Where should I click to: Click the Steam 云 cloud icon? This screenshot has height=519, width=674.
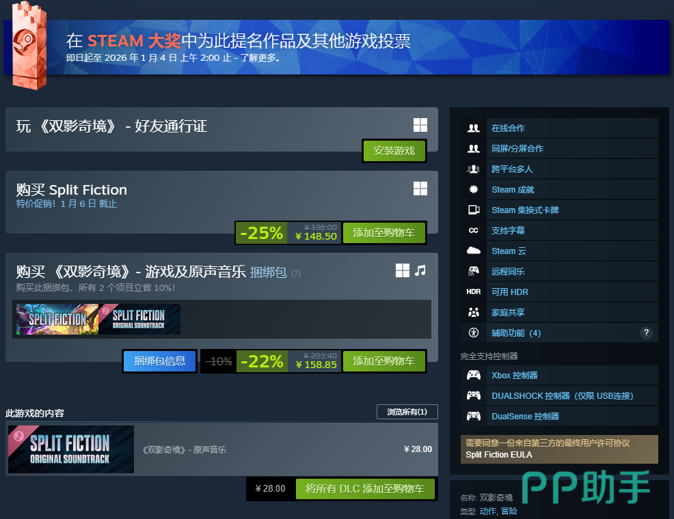pyautogui.click(x=473, y=251)
